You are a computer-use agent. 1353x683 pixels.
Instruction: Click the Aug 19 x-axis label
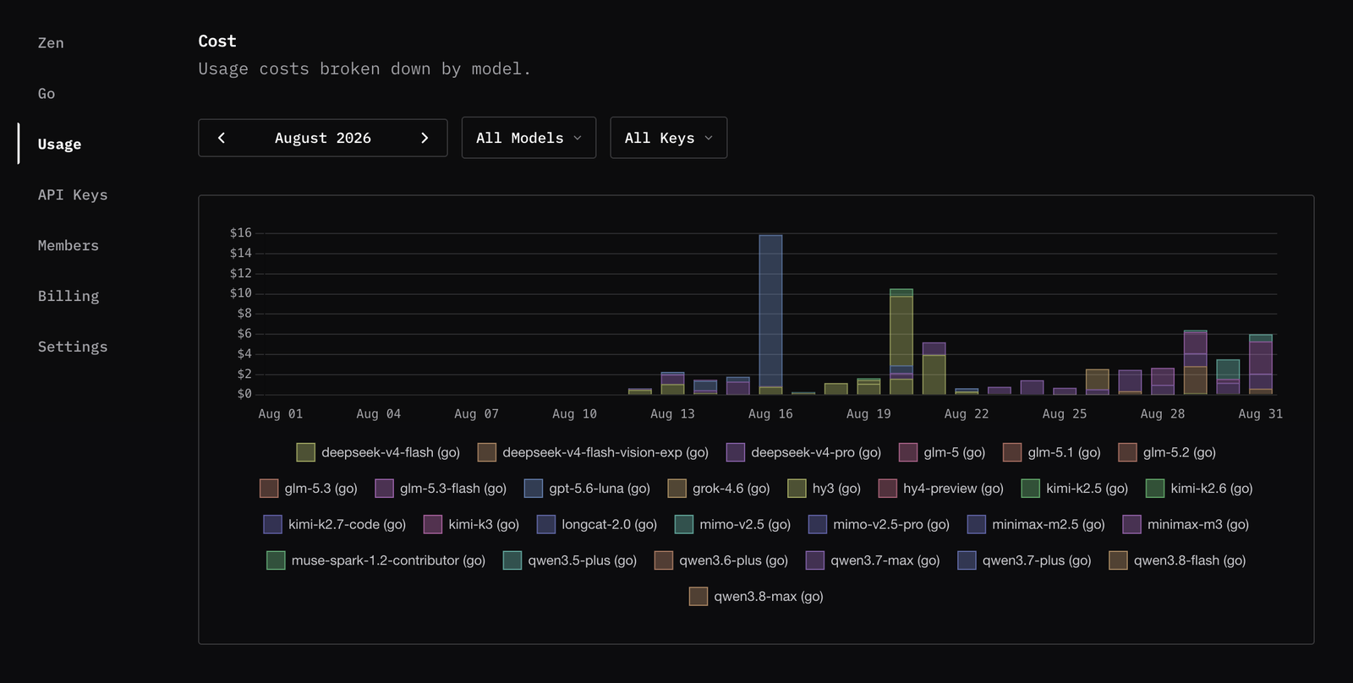(x=868, y=414)
